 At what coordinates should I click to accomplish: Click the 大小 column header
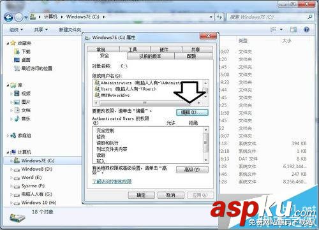tap(286, 41)
